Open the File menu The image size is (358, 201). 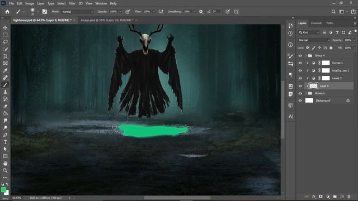pyautogui.click(x=11, y=3)
